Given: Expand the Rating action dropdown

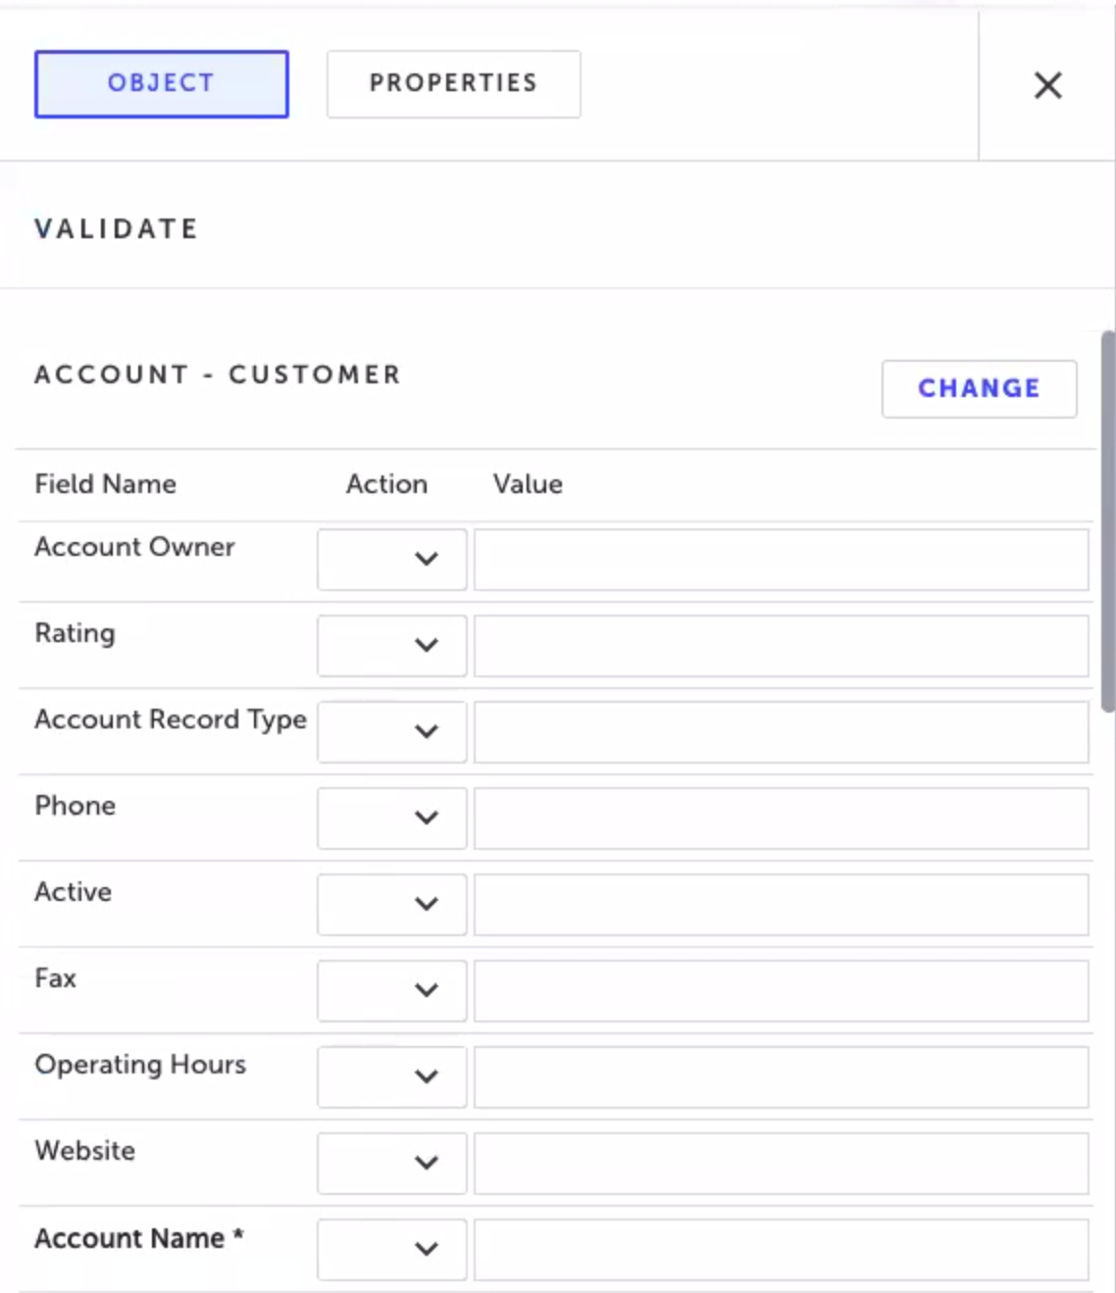Looking at the screenshot, I should coord(391,645).
